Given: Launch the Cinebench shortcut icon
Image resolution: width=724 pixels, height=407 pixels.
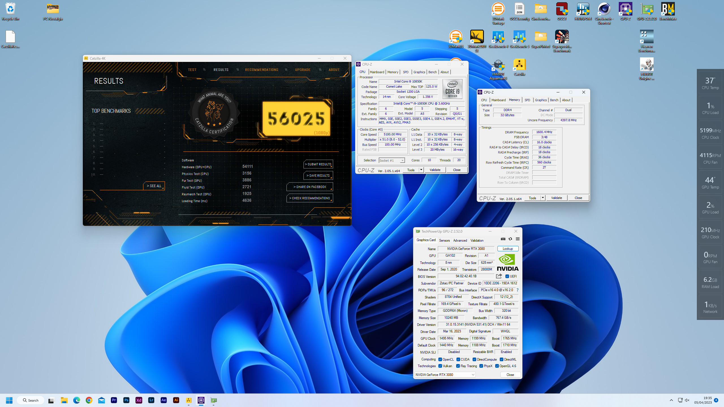Looking at the screenshot, I should tap(604, 13).
